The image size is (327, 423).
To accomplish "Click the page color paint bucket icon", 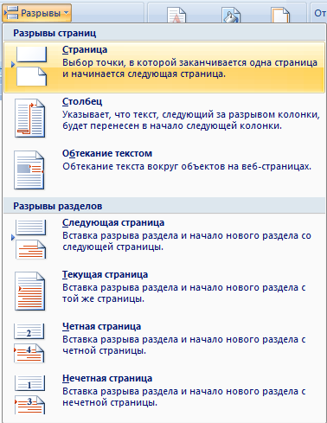I will point(231,15).
